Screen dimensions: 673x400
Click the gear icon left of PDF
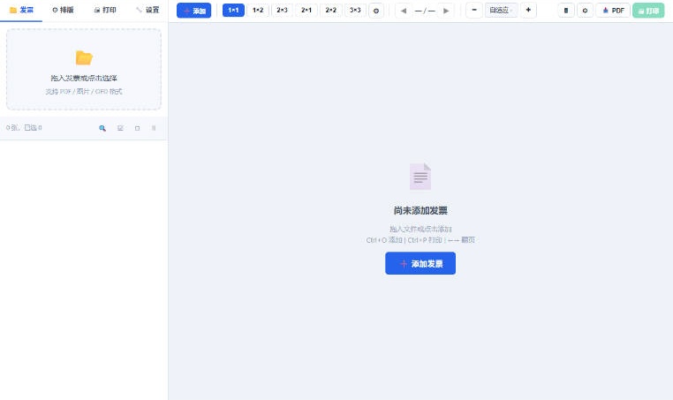point(585,11)
